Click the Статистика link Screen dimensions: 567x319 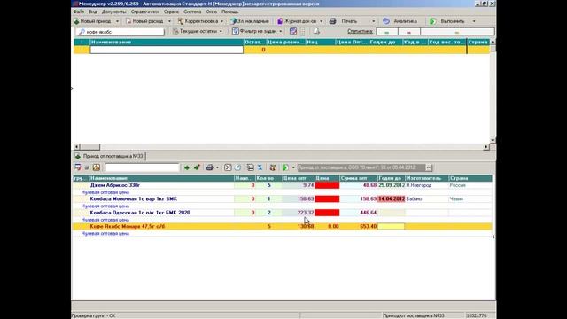(x=360, y=32)
